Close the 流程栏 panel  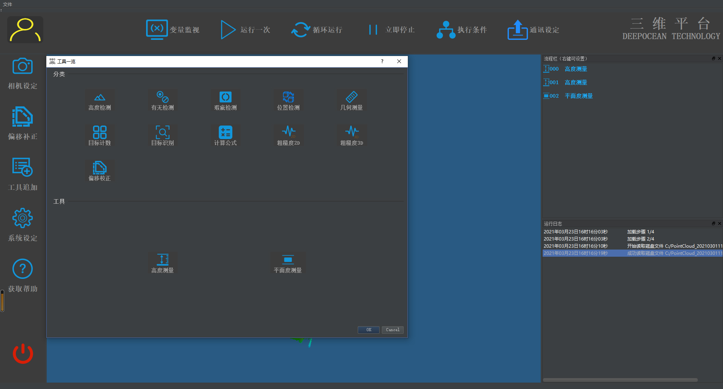(x=720, y=59)
